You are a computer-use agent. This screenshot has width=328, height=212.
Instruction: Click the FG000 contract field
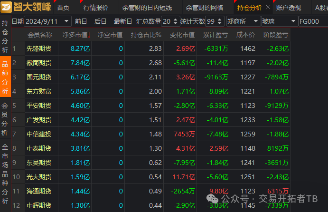pyautogui.click(x=313, y=21)
